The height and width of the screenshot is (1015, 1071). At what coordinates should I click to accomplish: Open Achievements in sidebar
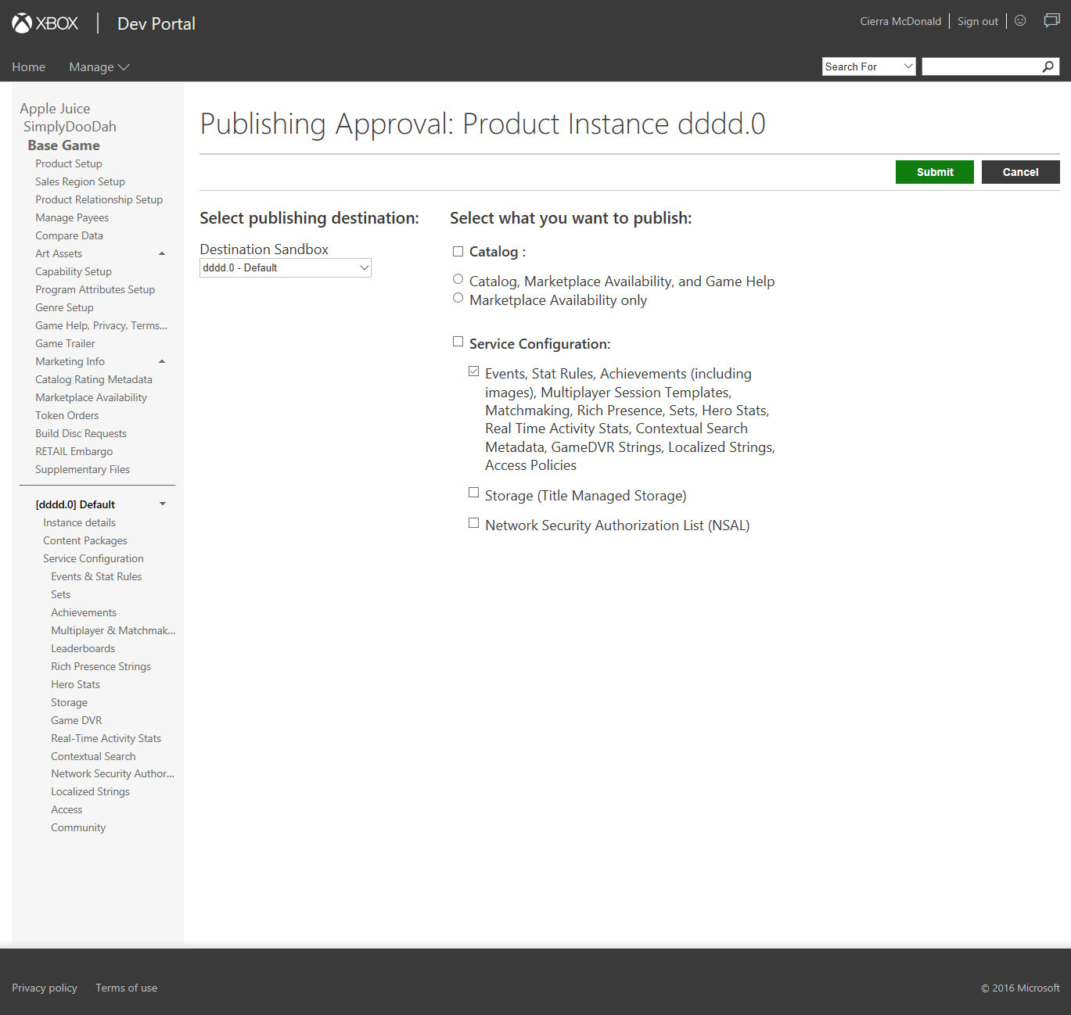point(84,612)
